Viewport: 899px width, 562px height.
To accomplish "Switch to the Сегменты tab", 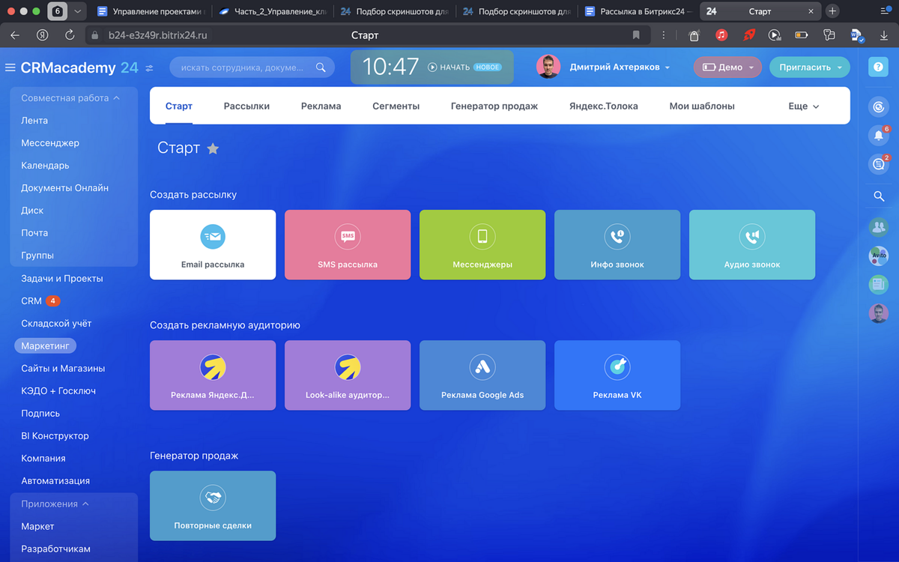I will click(x=396, y=106).
